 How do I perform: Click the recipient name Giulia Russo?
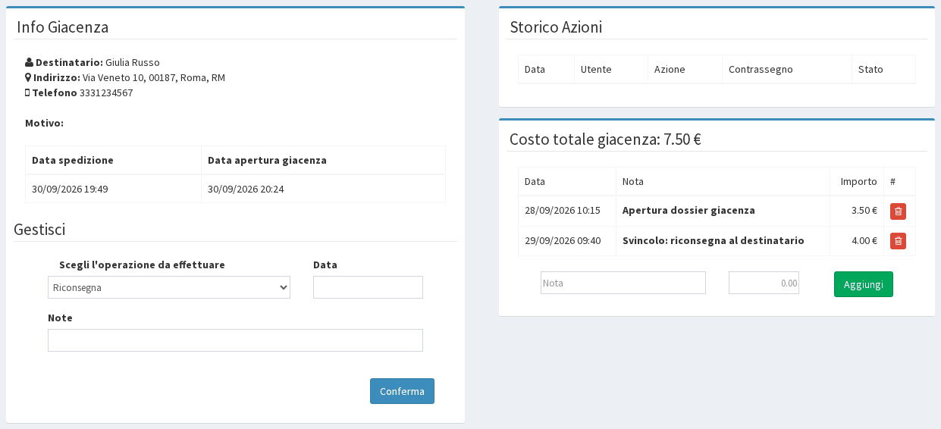[133, 62]
